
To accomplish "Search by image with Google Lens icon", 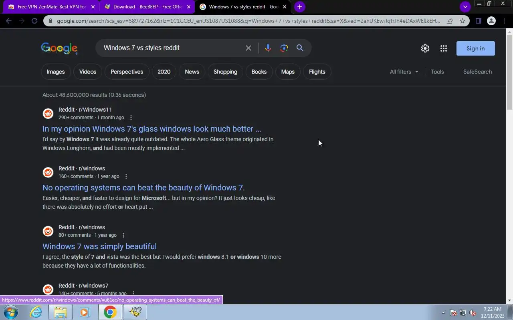I will [x=284, y=48].
